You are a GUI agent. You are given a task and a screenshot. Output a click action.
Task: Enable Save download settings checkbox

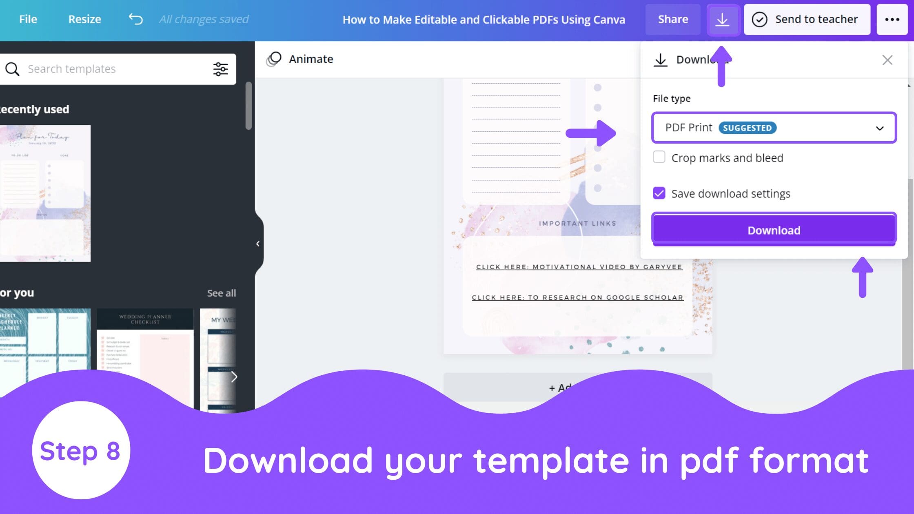(x=659, y=193)
